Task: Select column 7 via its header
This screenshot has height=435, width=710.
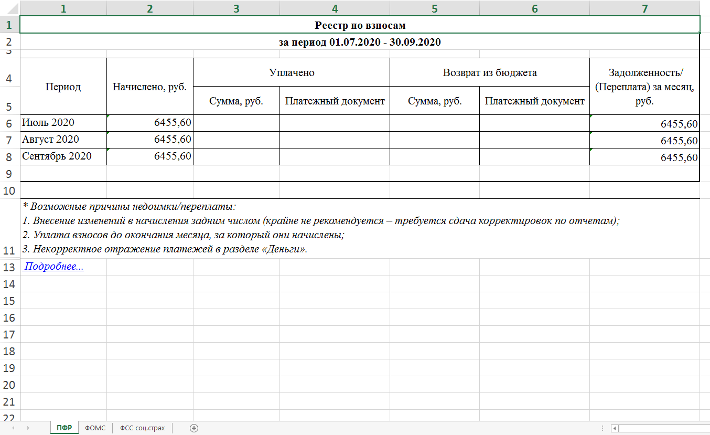Action: point(644,8)
